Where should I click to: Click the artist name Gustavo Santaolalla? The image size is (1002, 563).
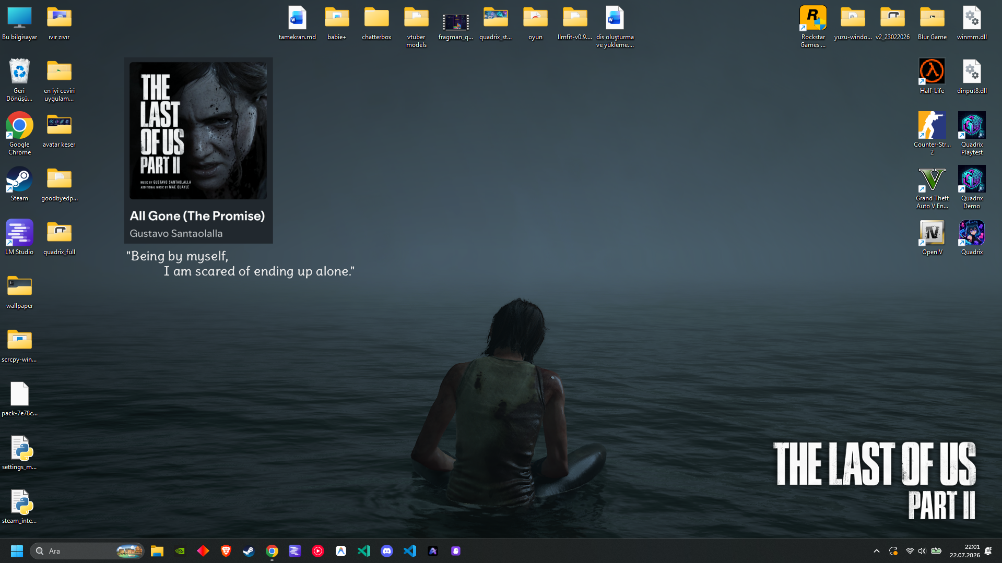pos(176,234)
